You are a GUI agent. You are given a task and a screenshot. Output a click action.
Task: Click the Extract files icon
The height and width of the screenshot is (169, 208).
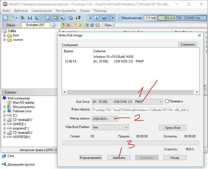pos(87,25)
